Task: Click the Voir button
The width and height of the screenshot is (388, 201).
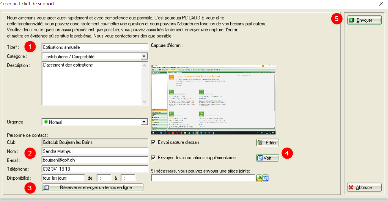Action: 267,158
